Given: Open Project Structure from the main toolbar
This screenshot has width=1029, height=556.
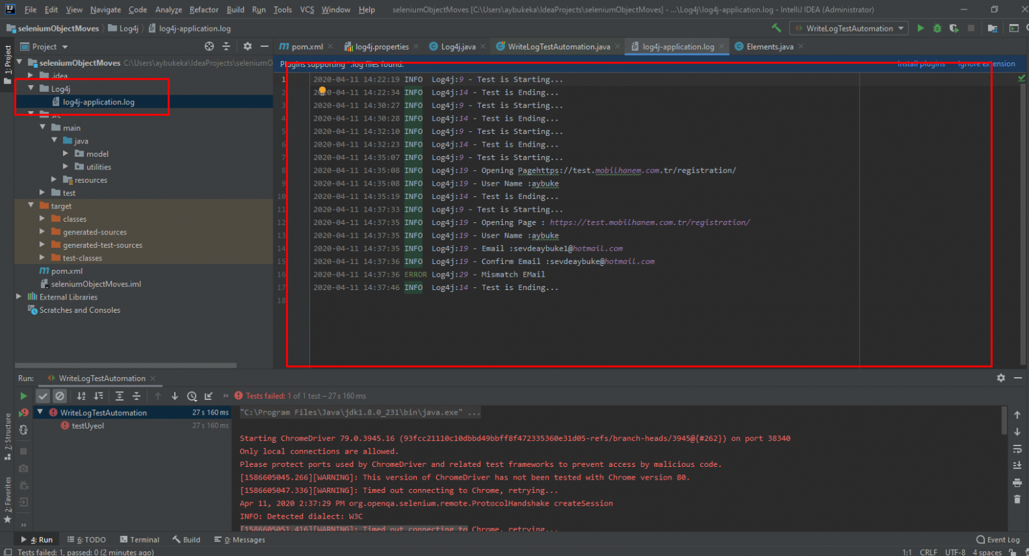Looking at the screenshot, I should tap(993, 28).
